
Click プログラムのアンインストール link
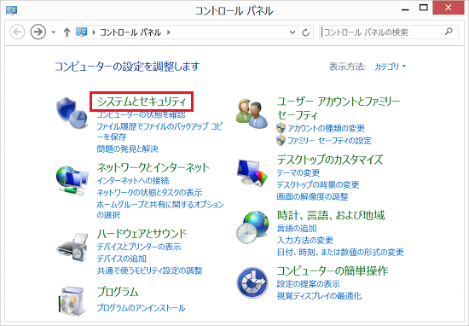(x=141, y=308)
